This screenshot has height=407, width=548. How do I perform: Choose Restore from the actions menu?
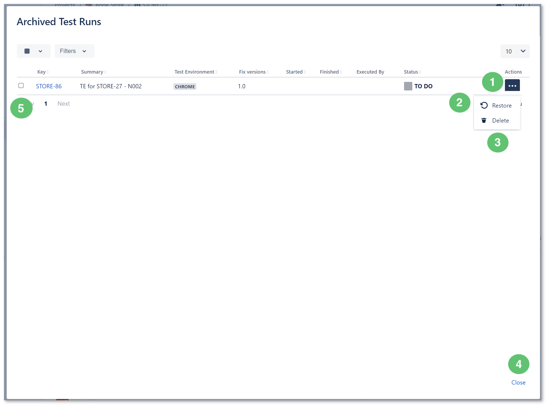coord(497,105)
